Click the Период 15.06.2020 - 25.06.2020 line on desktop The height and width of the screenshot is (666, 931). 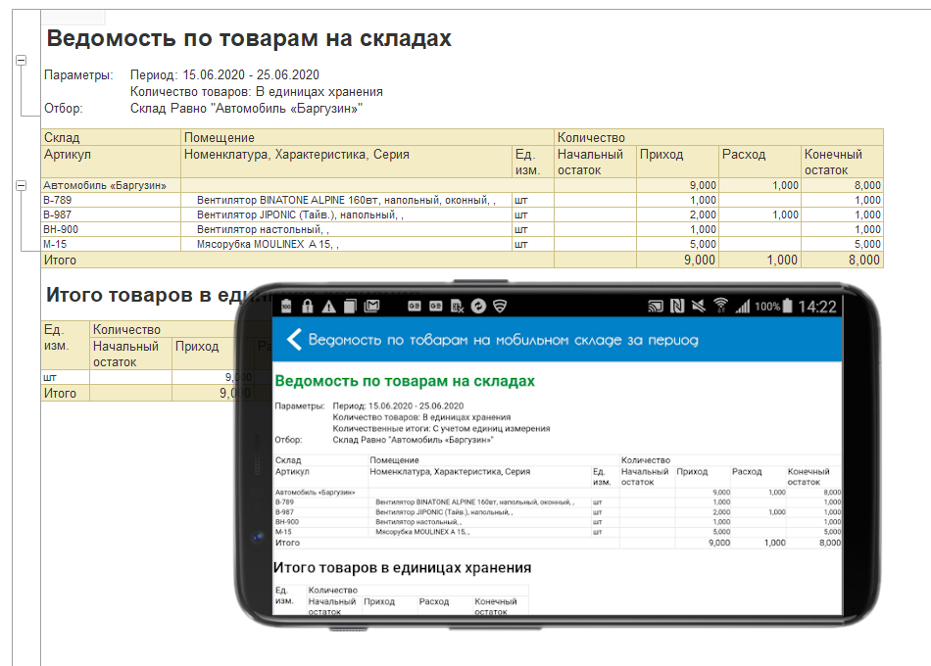(x=224, y=74)
